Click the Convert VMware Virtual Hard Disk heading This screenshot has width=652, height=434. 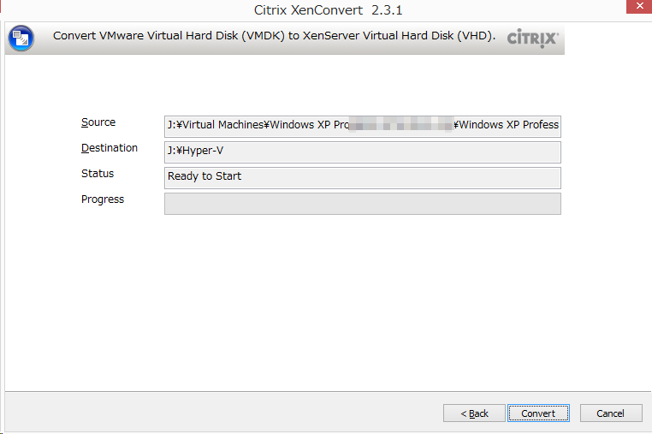(274, 36)
